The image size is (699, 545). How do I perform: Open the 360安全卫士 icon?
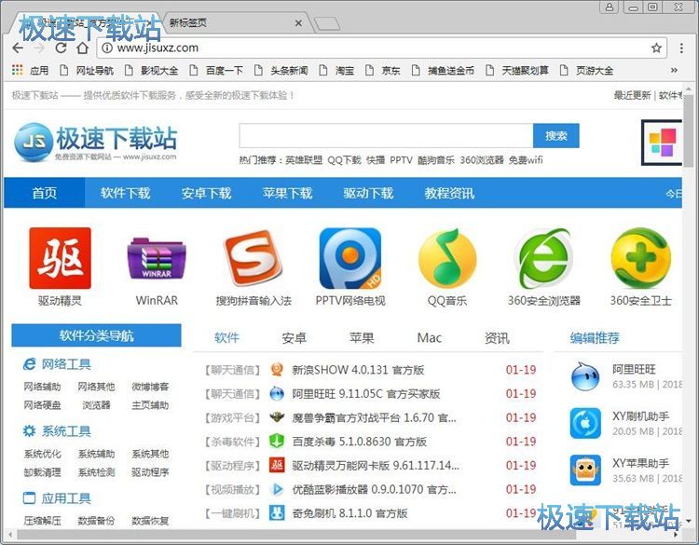click(x=640, y=257)
